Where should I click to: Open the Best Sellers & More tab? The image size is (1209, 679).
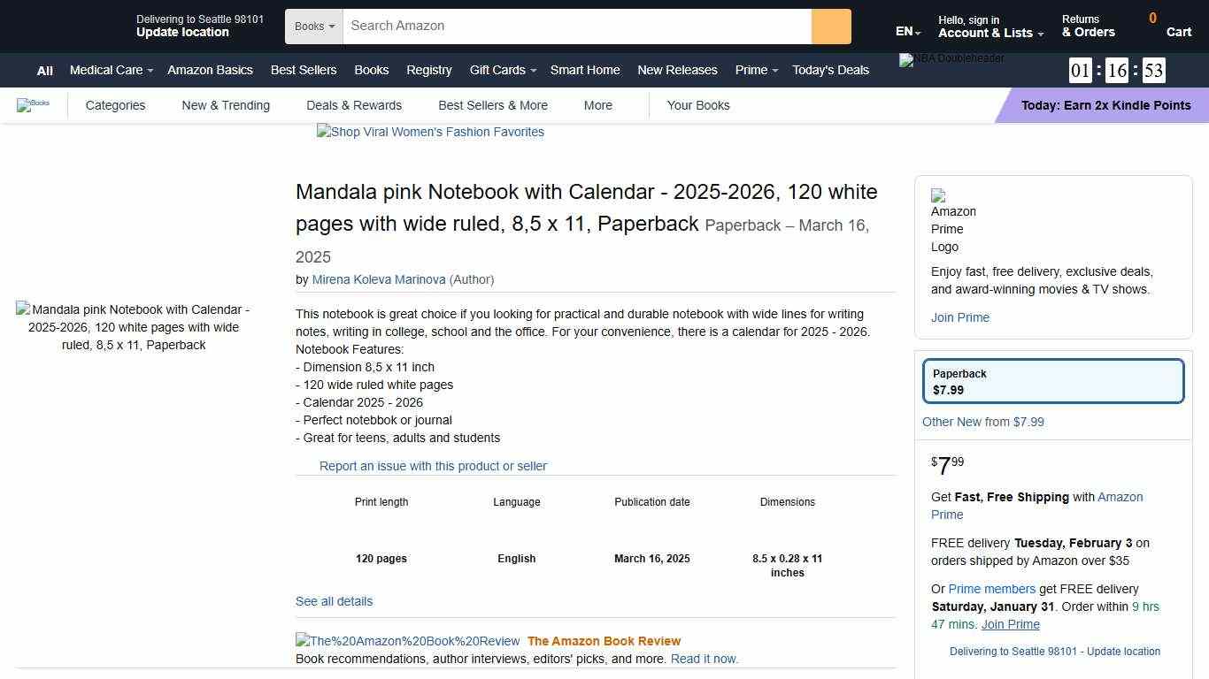(493, 105)
